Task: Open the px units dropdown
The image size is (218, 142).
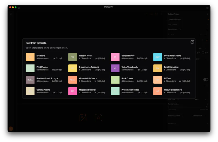Action: pos(202,48)
